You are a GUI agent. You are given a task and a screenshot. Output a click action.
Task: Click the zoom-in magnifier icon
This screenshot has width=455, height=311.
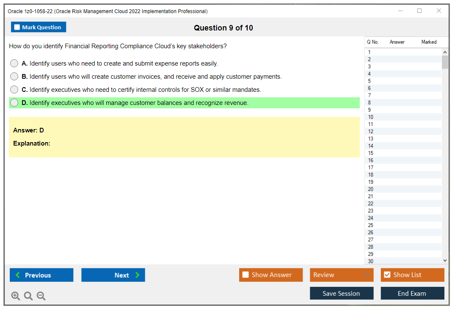[16, 296]
